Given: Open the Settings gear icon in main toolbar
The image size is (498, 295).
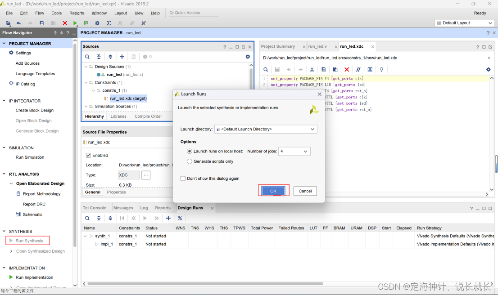Looking at the screenshot, I should point(97,23).
